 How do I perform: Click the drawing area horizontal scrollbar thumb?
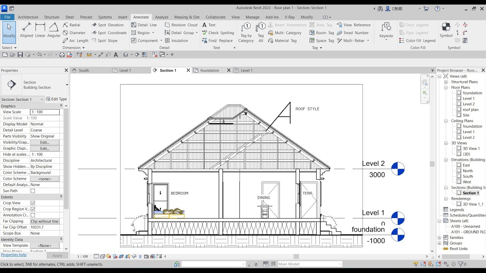[x=296, y=257]
